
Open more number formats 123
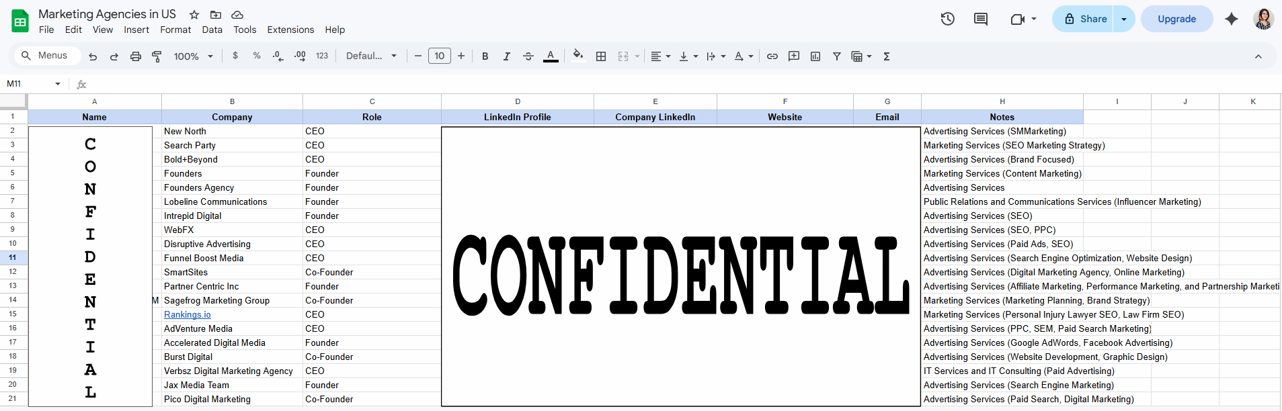pos(322,56)
